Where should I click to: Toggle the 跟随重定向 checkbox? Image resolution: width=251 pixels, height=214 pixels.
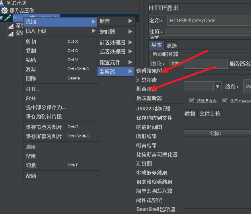192,101
